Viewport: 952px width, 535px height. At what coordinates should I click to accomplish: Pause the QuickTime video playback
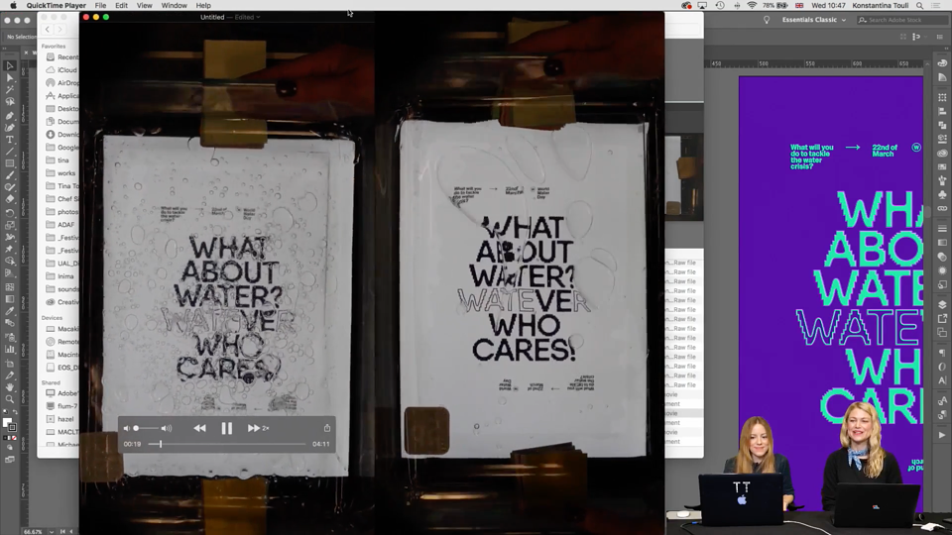pyautogui.click(x=226, y=428)
